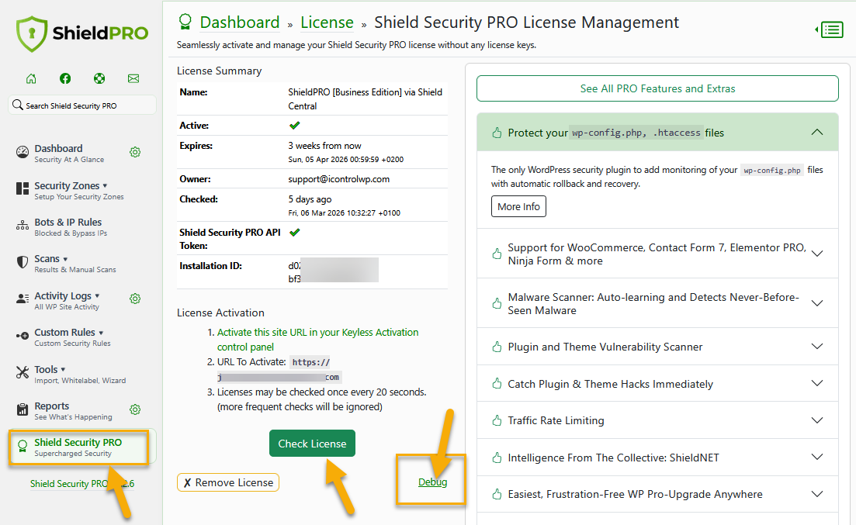Expand Custom Rules menu
Screen dimensions: 856x525
[73, 337]
